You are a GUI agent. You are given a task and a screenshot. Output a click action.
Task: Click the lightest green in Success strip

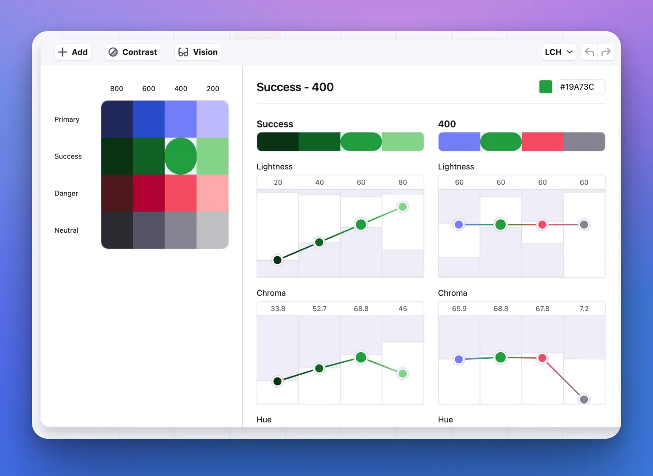coord(403,142)
